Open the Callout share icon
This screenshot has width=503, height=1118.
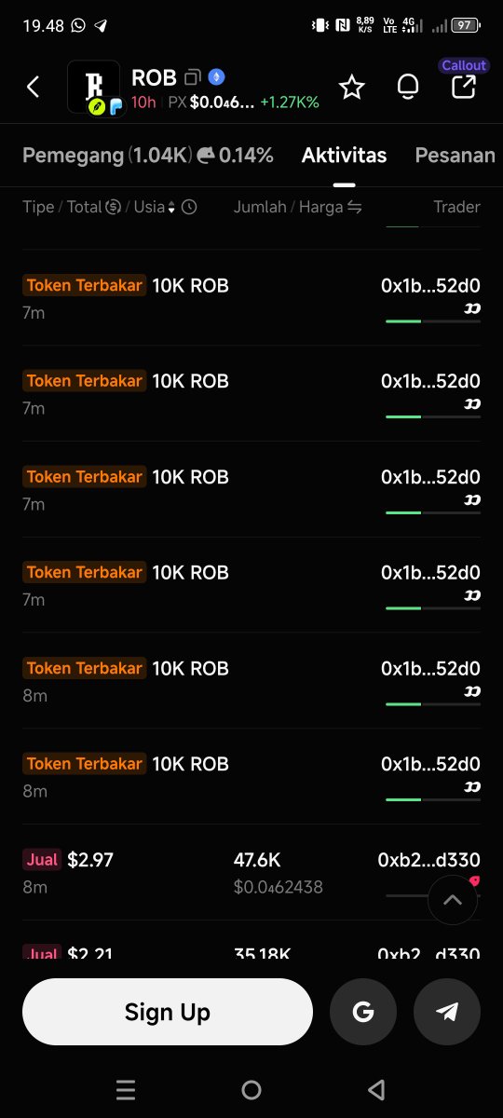[463, 88]
